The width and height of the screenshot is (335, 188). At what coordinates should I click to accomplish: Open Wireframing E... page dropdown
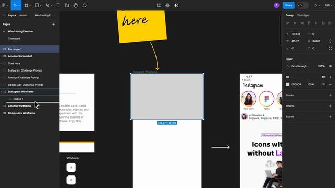[44, 15]
